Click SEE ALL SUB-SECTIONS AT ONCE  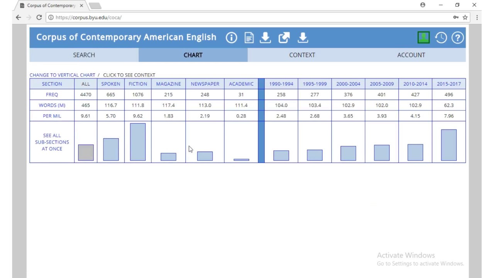[52, 142]
